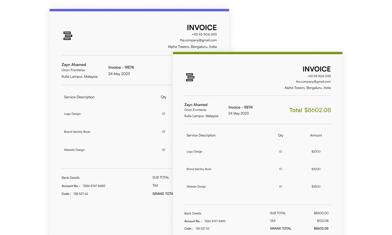Click Orion Frontières on the green invoice
Viewport: 392px width, 235px height.
[x=195, y=110]
